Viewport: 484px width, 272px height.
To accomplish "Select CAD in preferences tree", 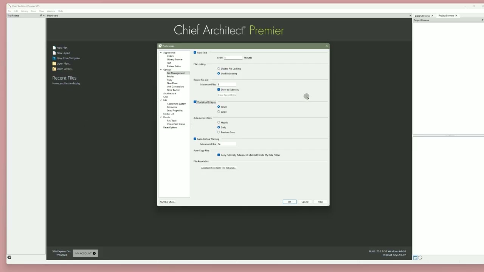I will point(166,97).
